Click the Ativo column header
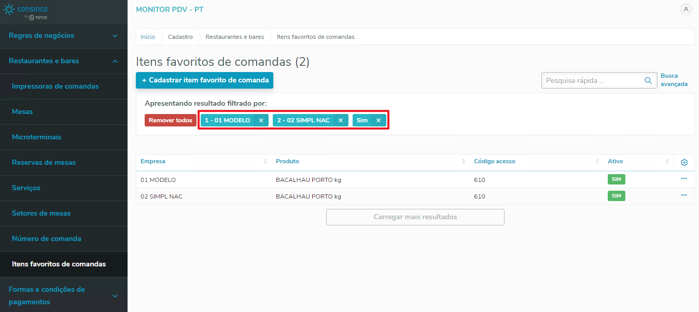This screenshot has width=699, height=312. click(616, 162)
